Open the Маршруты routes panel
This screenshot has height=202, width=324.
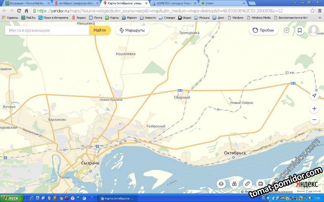point(132,30)
